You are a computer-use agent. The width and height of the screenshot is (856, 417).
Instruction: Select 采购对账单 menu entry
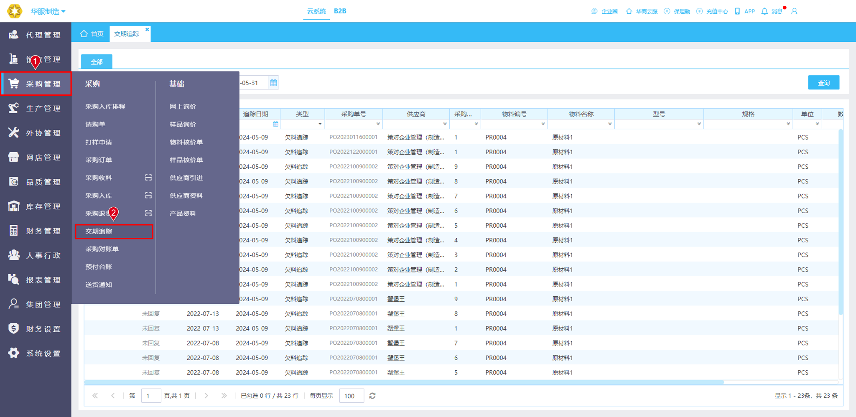pyautogui.click(x=102, y=249)
